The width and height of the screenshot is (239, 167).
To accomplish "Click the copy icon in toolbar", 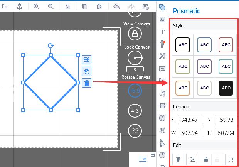I will (x=85, y=7).
